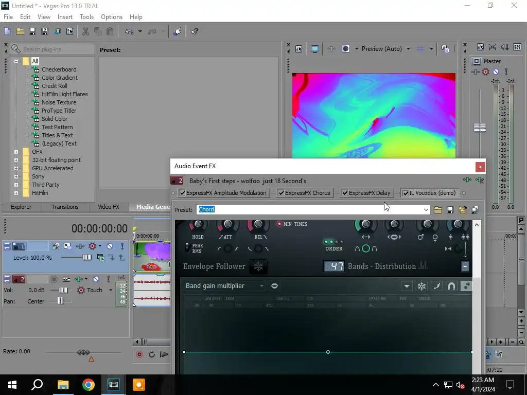Open Project Video Properties in preview window

[x=299, y=49]
